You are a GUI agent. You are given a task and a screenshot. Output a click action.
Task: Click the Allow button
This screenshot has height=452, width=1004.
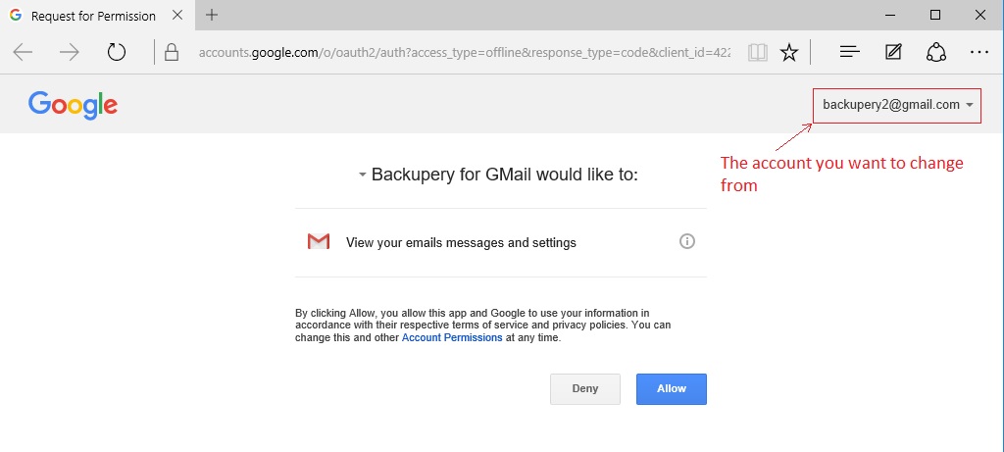point(671,388)
